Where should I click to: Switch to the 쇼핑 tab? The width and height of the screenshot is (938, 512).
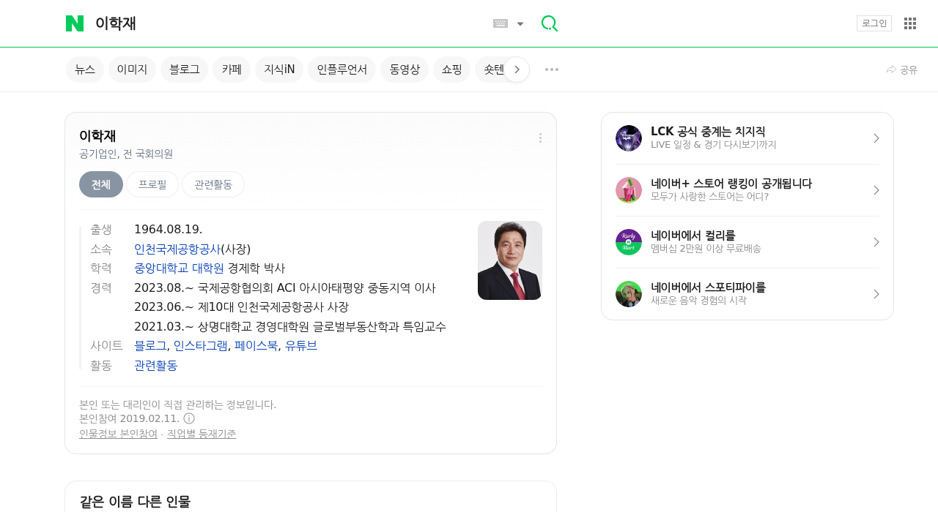(451, 69)
